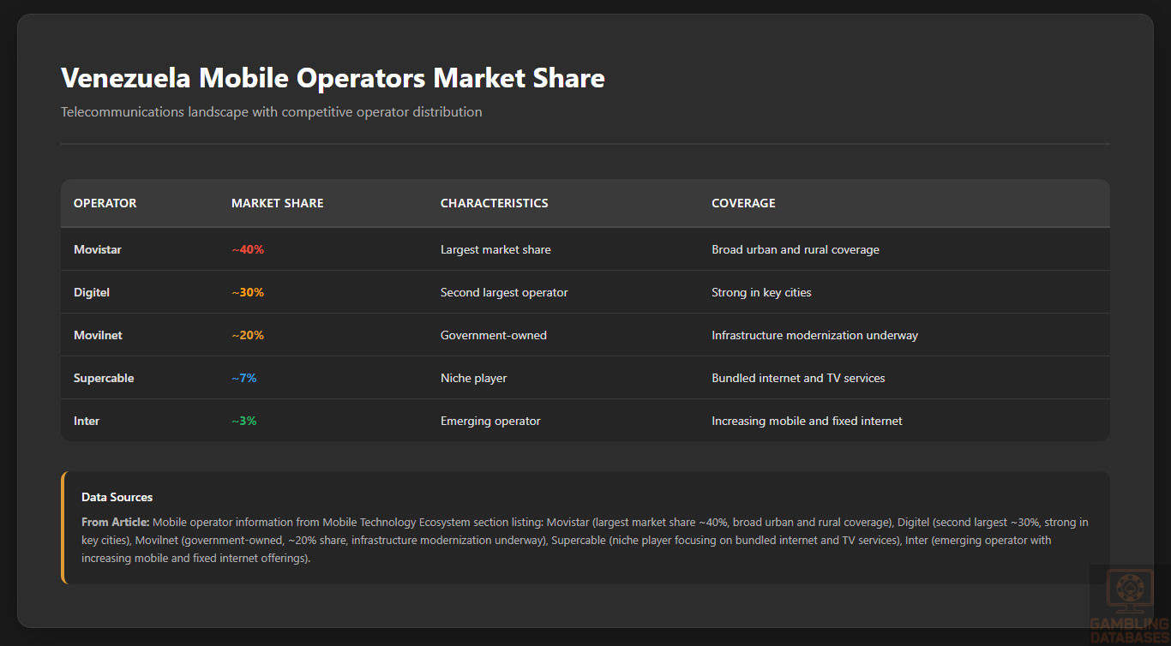
Task: Click the OPERATOR column header
Action: tap(105, 203)
